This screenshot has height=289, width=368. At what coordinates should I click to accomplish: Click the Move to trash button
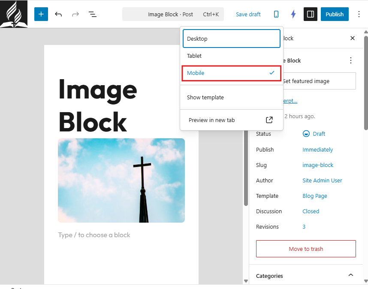pyautogui.click(x=306, y=249)
